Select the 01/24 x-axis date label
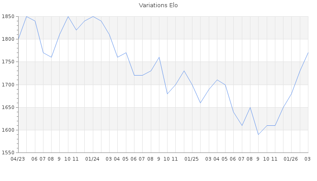The image size is (317, 181). [92, 159]
